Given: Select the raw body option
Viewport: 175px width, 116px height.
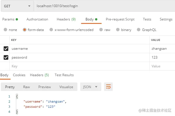Looking at the screenshot, I should (101, 30).
